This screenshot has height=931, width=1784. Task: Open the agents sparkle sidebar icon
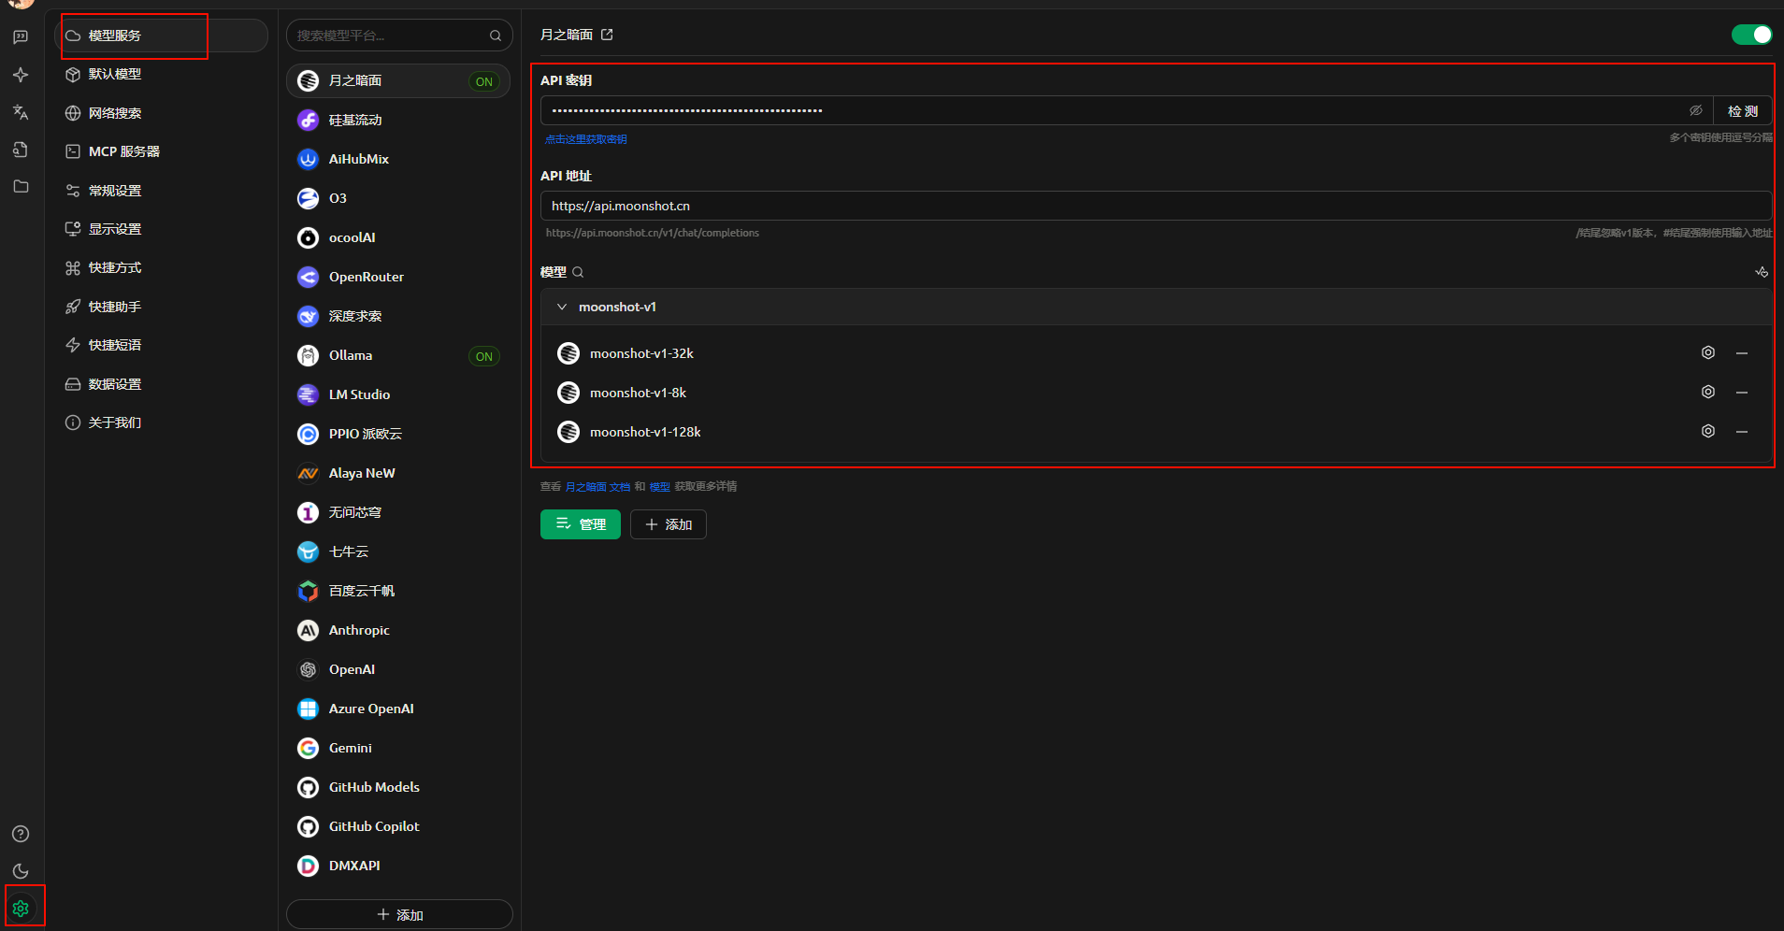[x=21, y=75]
